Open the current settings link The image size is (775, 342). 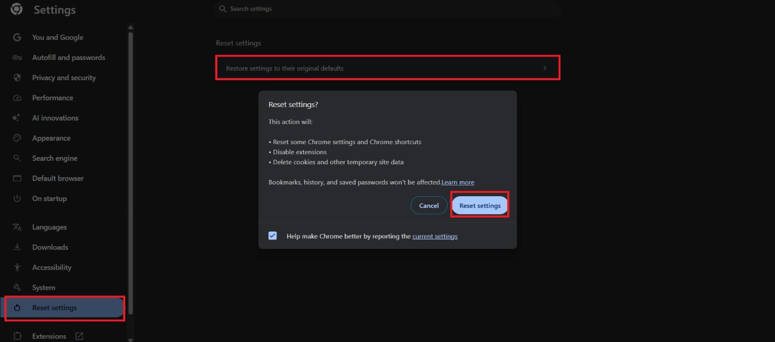tap(435, 237)
